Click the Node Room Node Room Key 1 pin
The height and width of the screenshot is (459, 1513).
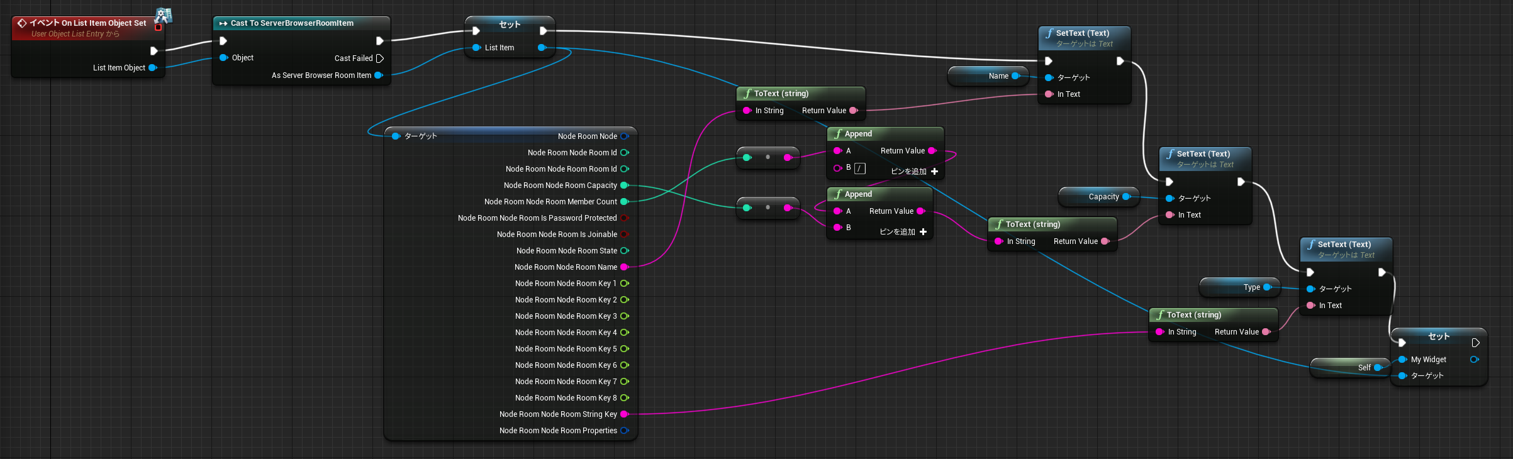pos(625,284)
